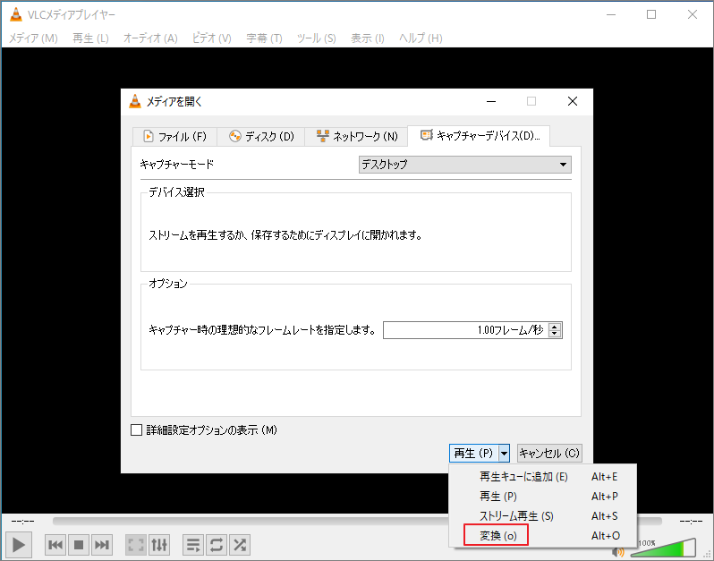Toggle fullscreen mode icon
The image size is (714, 561).
click(x=136, y=545)
